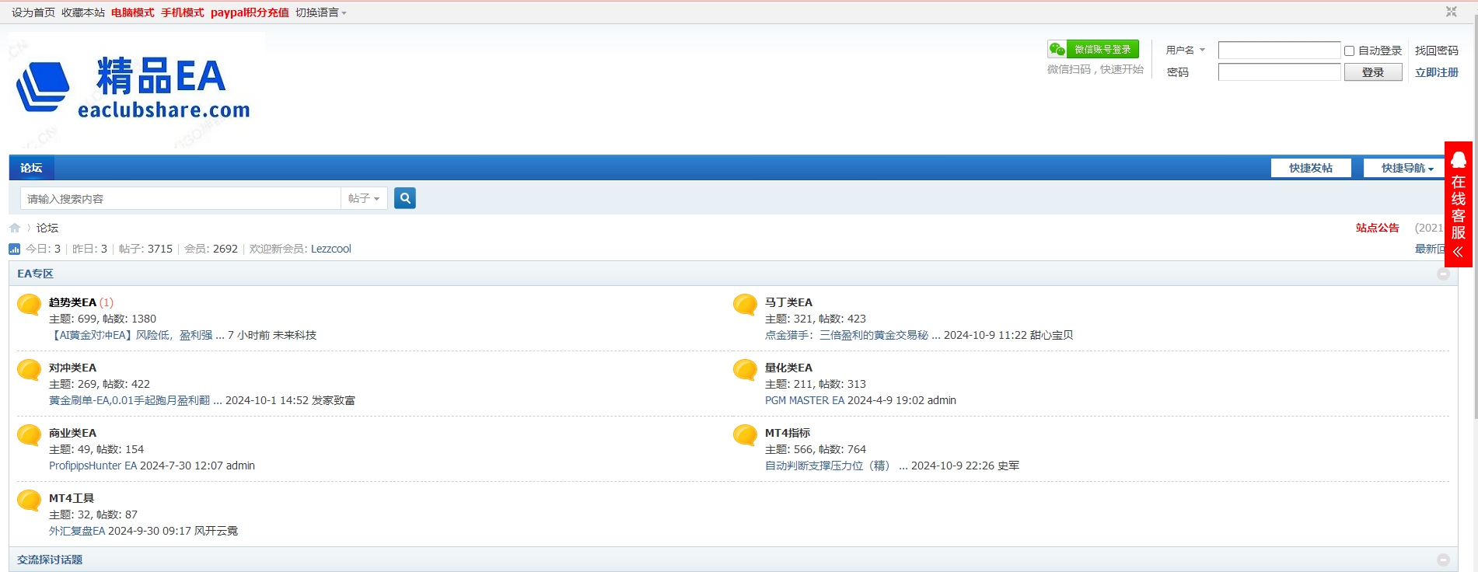The height and width of the screenshot is (572, 1478).
Task: Select the 论坛 navigation tab
Action: click(31, 168)
